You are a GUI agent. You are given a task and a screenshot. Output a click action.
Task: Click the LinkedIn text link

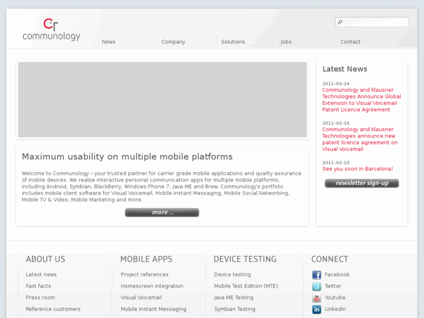coord(335,309)
